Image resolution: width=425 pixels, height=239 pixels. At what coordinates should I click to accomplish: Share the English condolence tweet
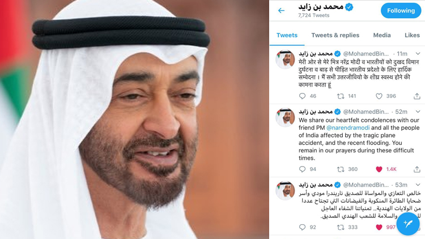[417, 169]
